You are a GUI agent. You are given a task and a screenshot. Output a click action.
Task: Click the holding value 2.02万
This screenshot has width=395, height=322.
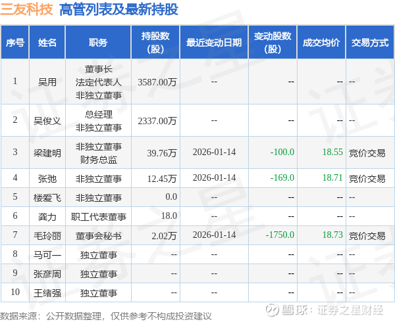pyautogui.click(x=164, y=236)
